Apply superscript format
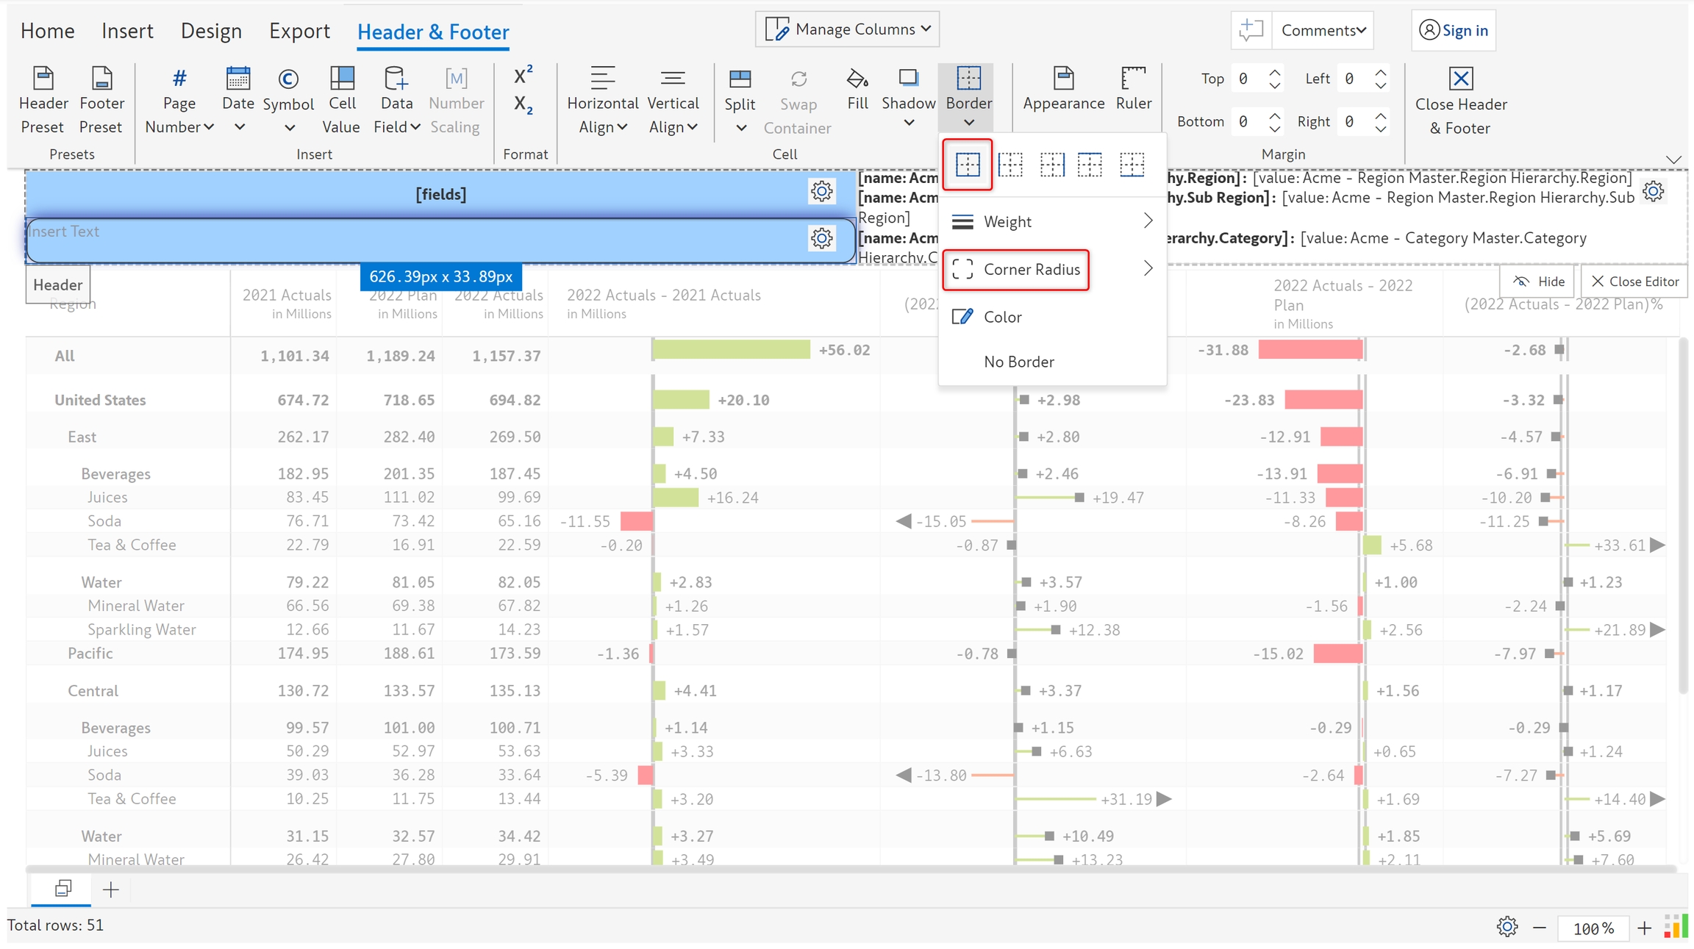The height and width of the screenshot is (949, 1694). click(523, 75)
